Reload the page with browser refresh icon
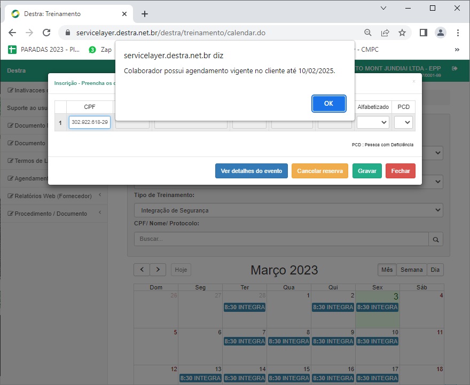The image size is (470, 385). [x=46, y=33]
